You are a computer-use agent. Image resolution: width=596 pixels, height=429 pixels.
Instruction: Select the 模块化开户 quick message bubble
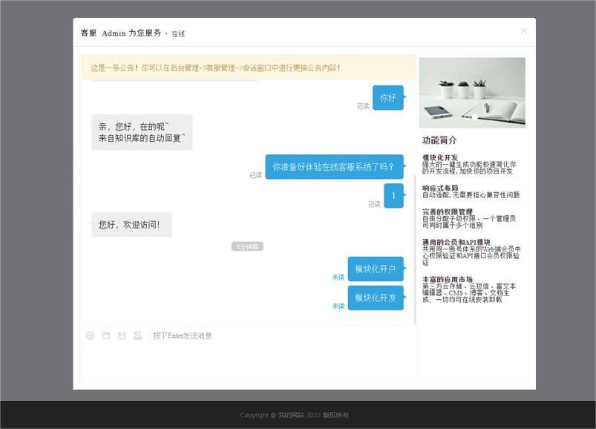[x=375, y=269]
